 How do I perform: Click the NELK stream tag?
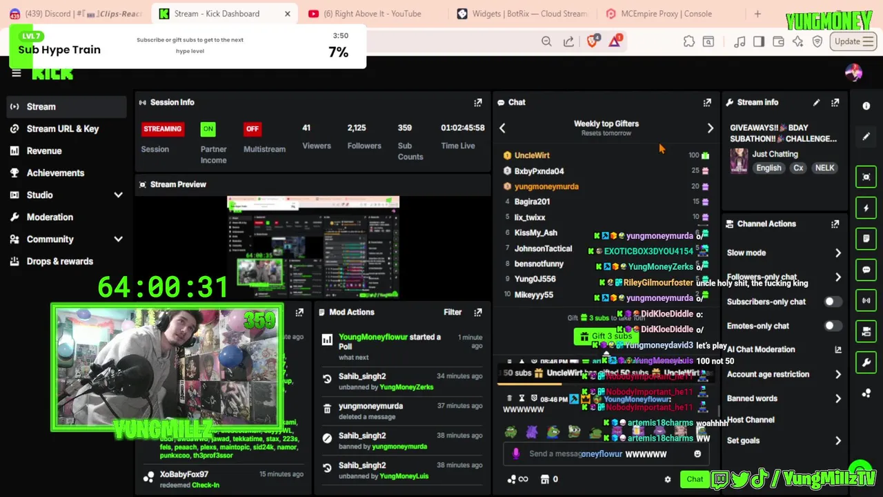(824, 168)
